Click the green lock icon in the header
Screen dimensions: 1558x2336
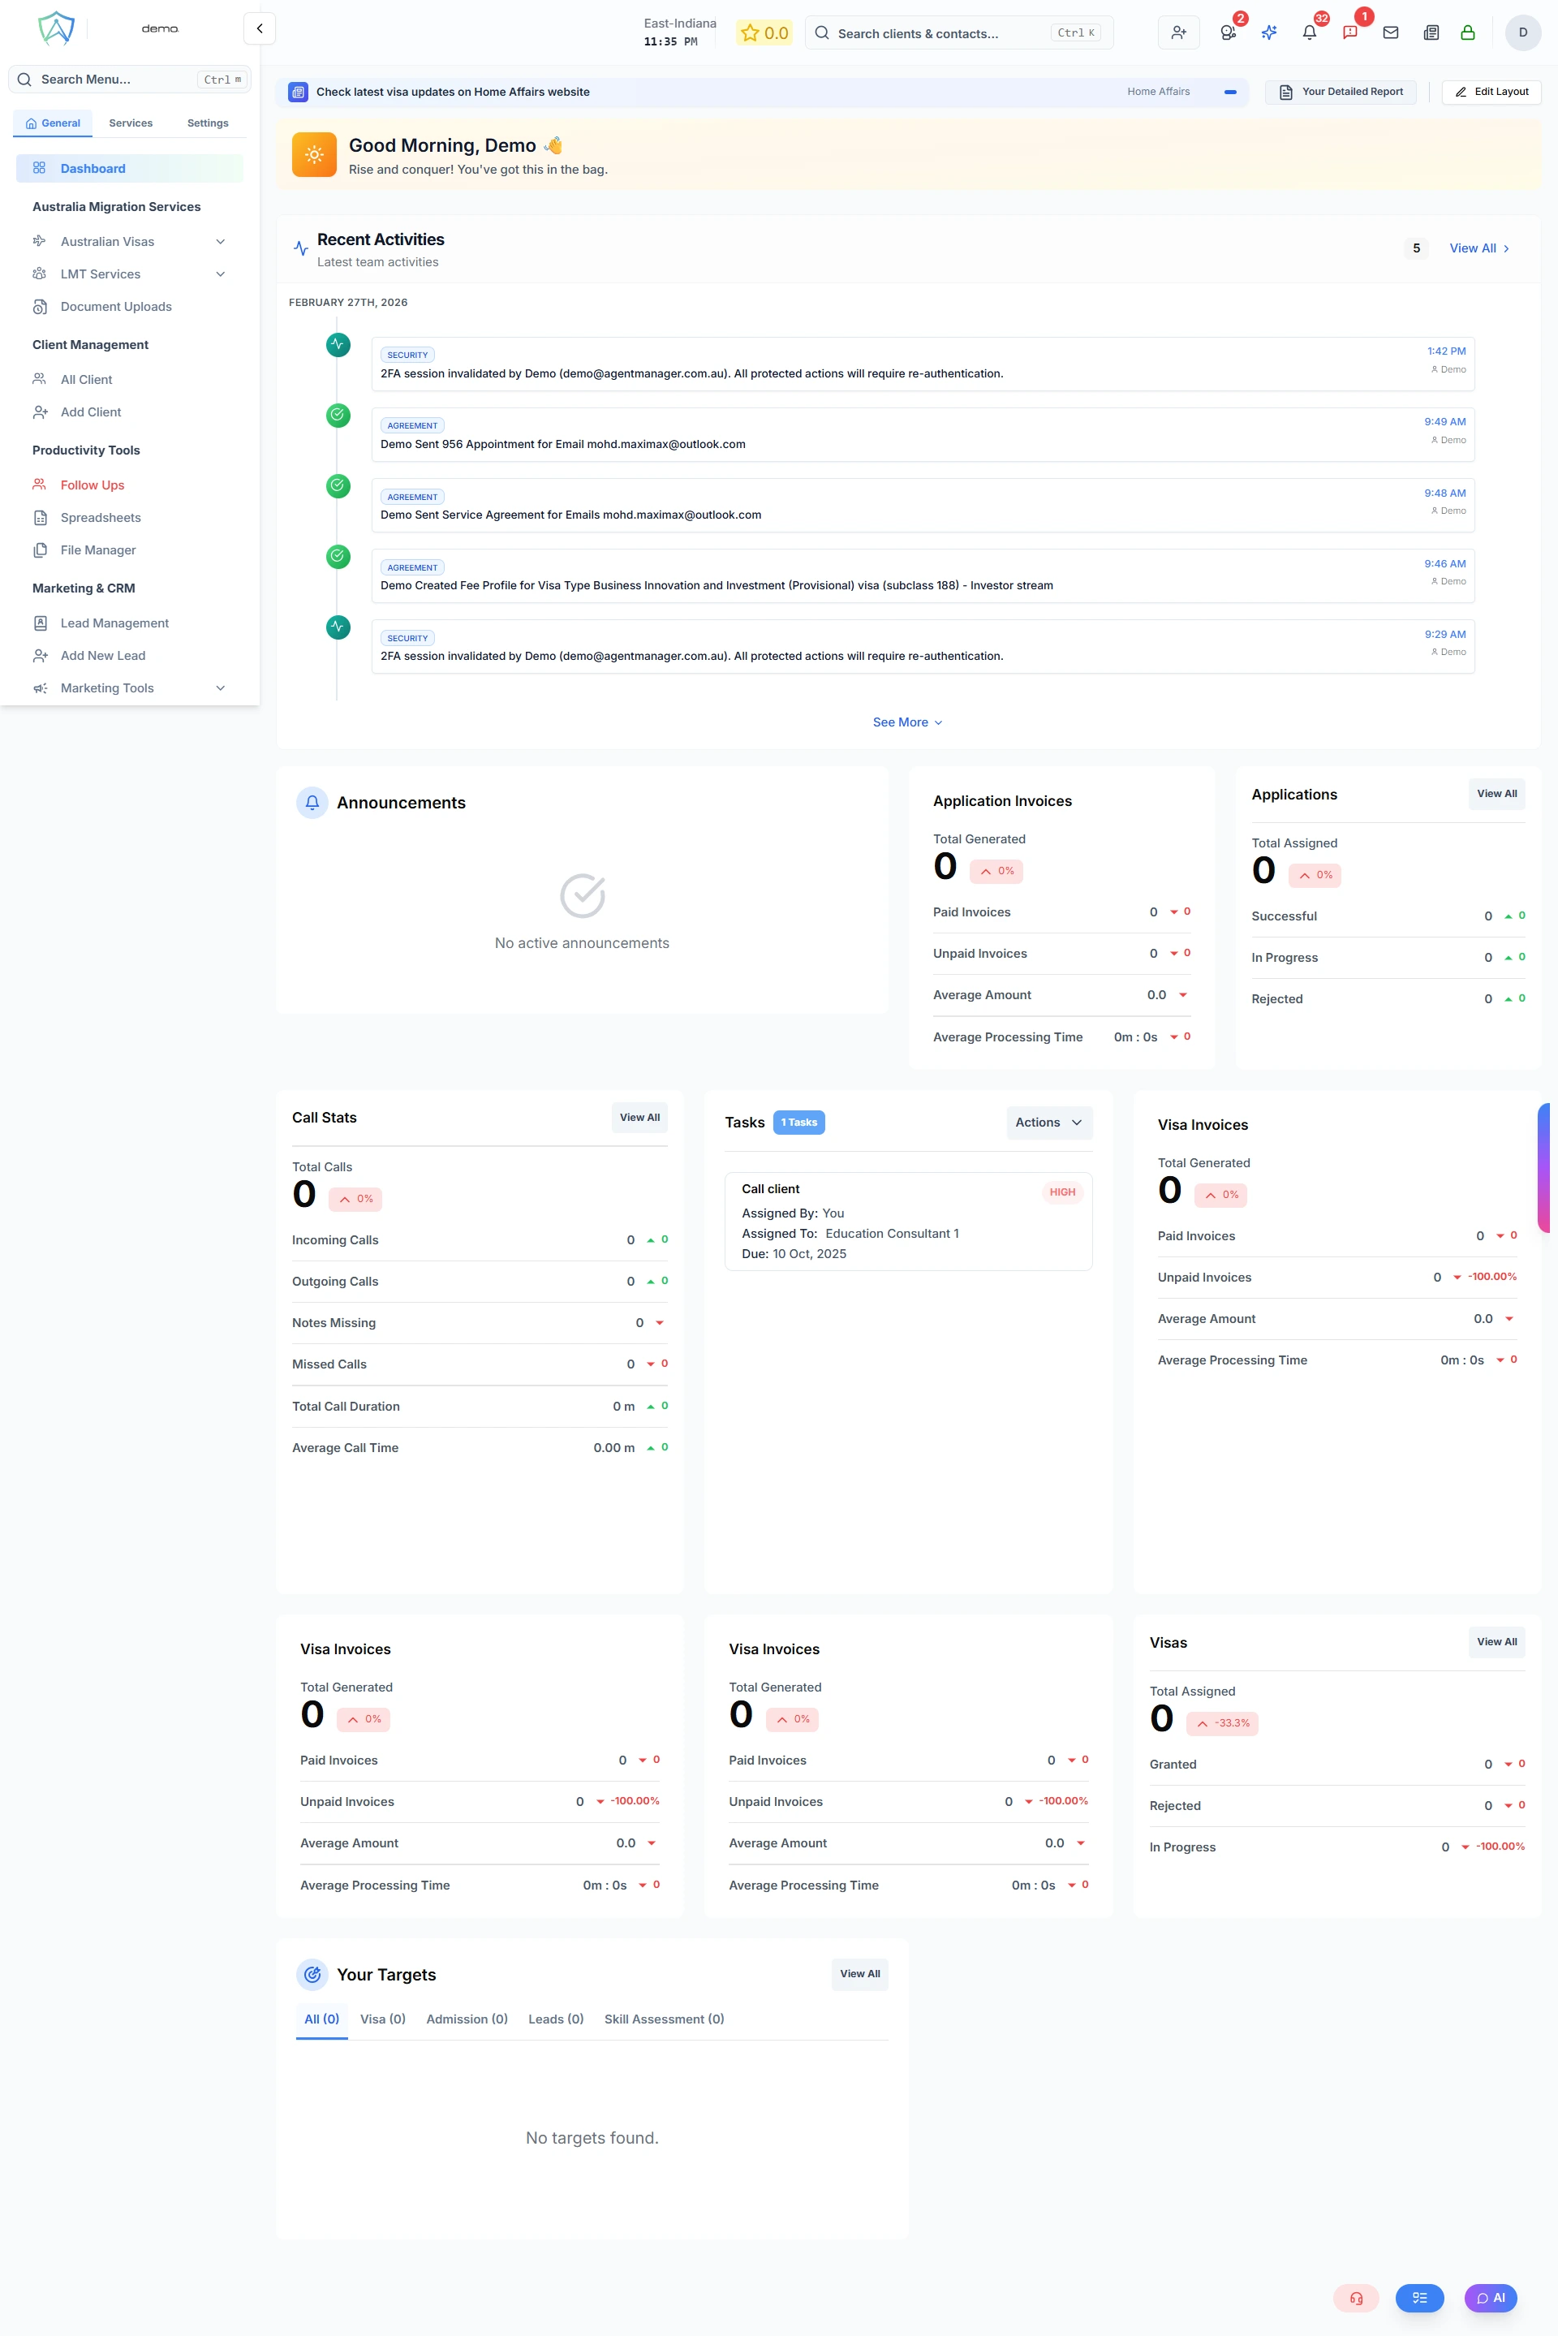point(1468,32)
